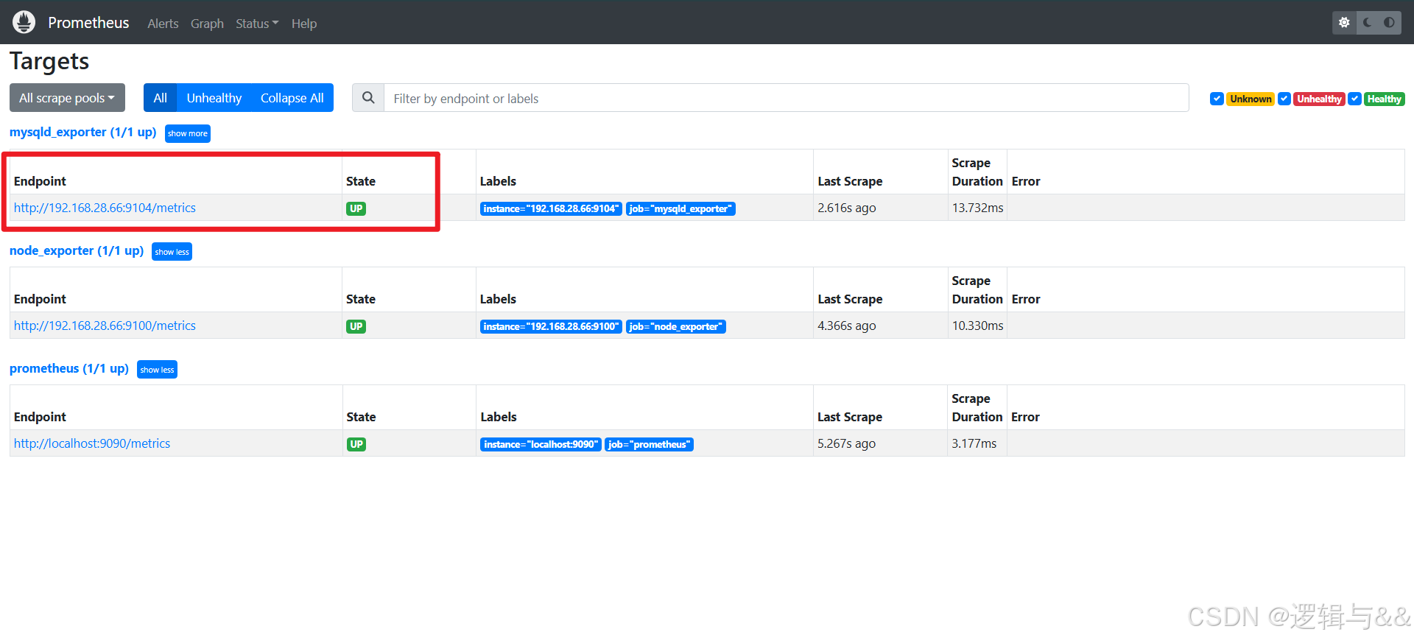
Task: Open prometheus pool heading link
Action: click(x=69, y=368)
